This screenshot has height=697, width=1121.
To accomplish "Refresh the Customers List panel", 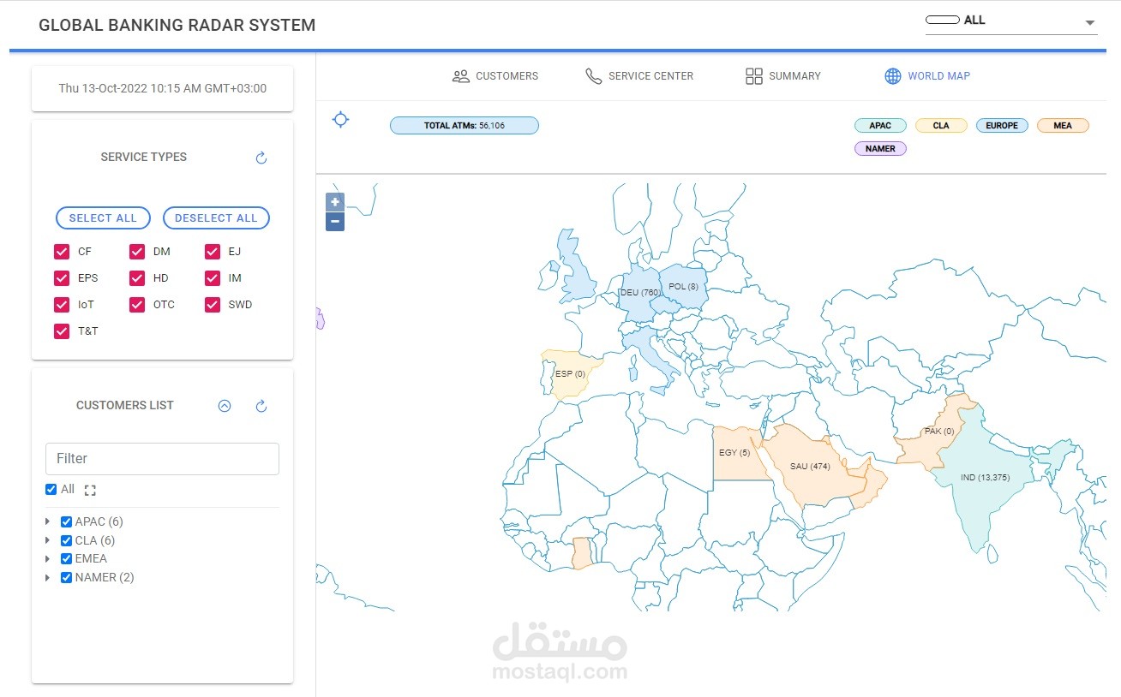I will (261, 405).
